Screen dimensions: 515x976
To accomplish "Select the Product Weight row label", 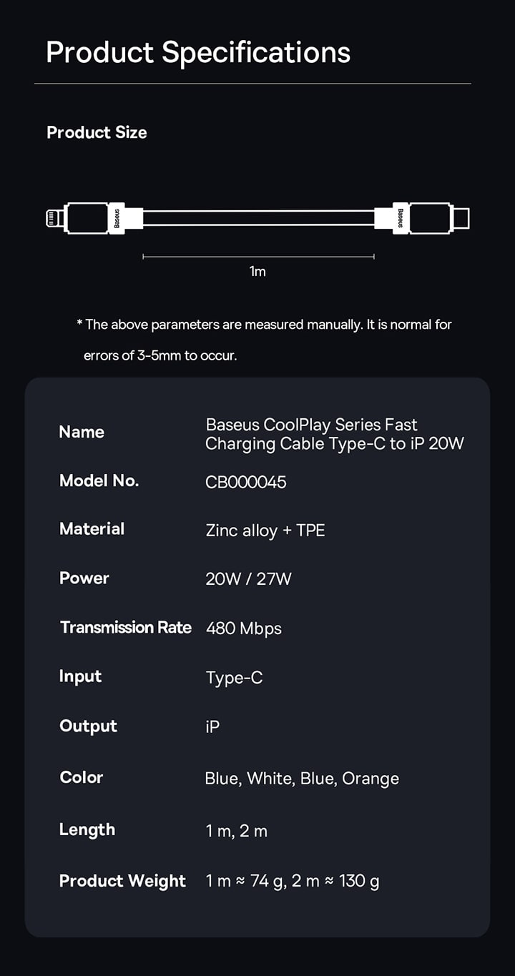I will [122, 881].
